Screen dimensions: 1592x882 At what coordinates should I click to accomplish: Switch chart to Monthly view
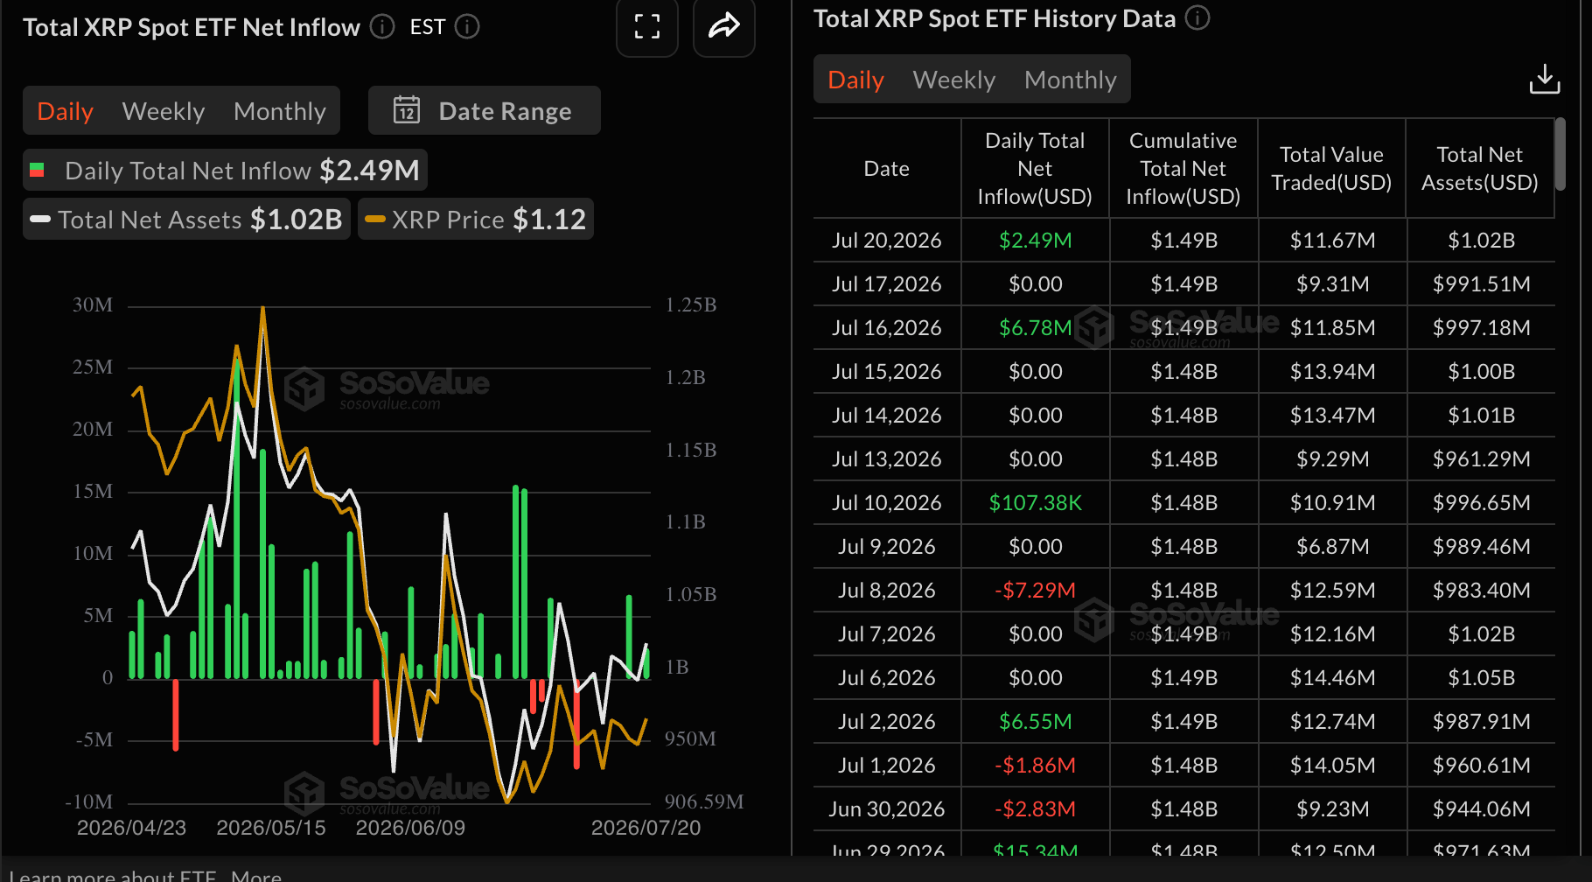tap(280, 111)
